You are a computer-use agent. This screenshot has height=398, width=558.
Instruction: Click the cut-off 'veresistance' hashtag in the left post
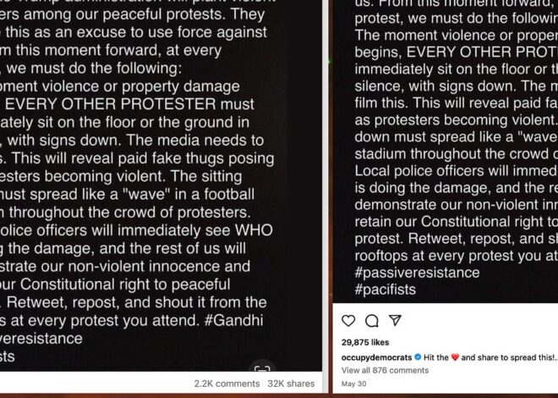click(x=41, y=339)
